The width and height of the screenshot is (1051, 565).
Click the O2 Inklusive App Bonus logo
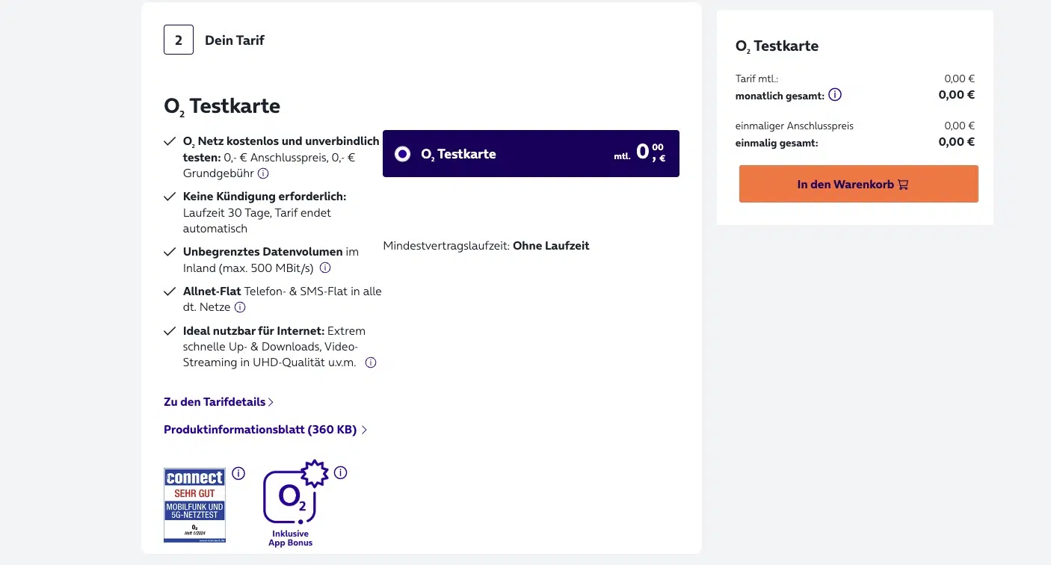[291, 503]
